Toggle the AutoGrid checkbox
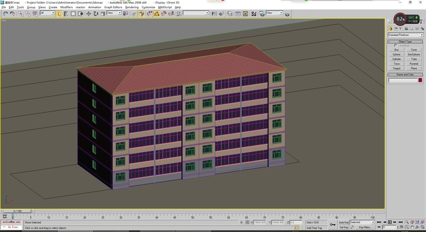426x232 pixels. (396, 46)
